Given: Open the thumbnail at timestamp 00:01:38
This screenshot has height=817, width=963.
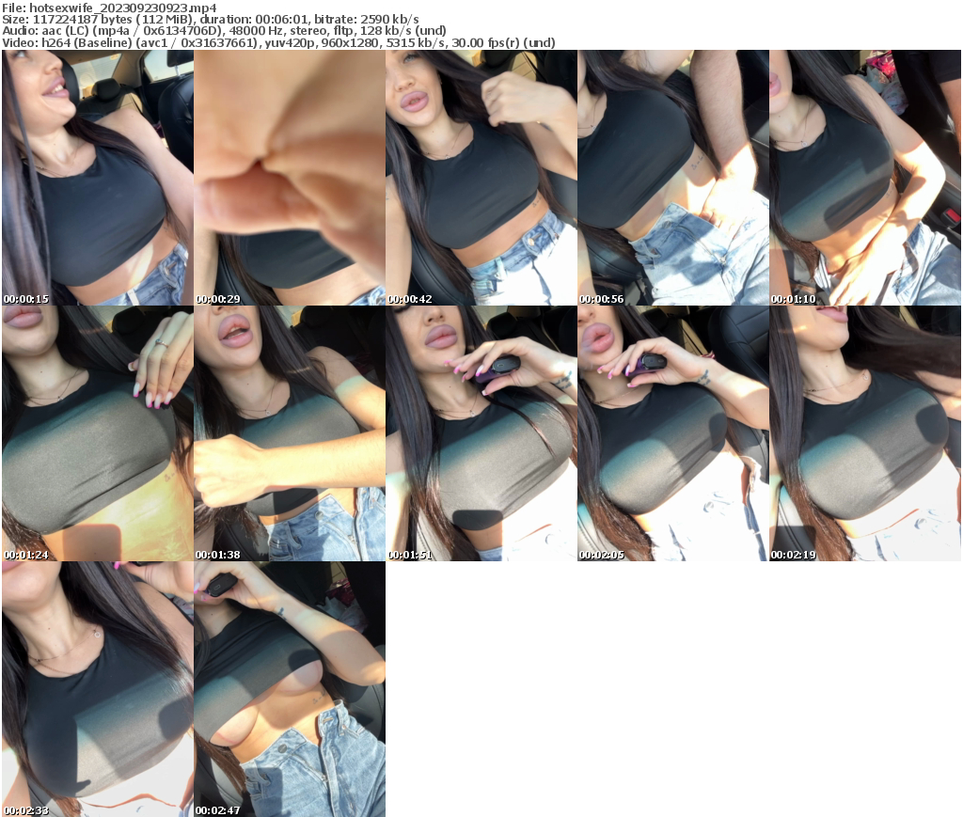Looking at the screenshot, I should (290, 434).
